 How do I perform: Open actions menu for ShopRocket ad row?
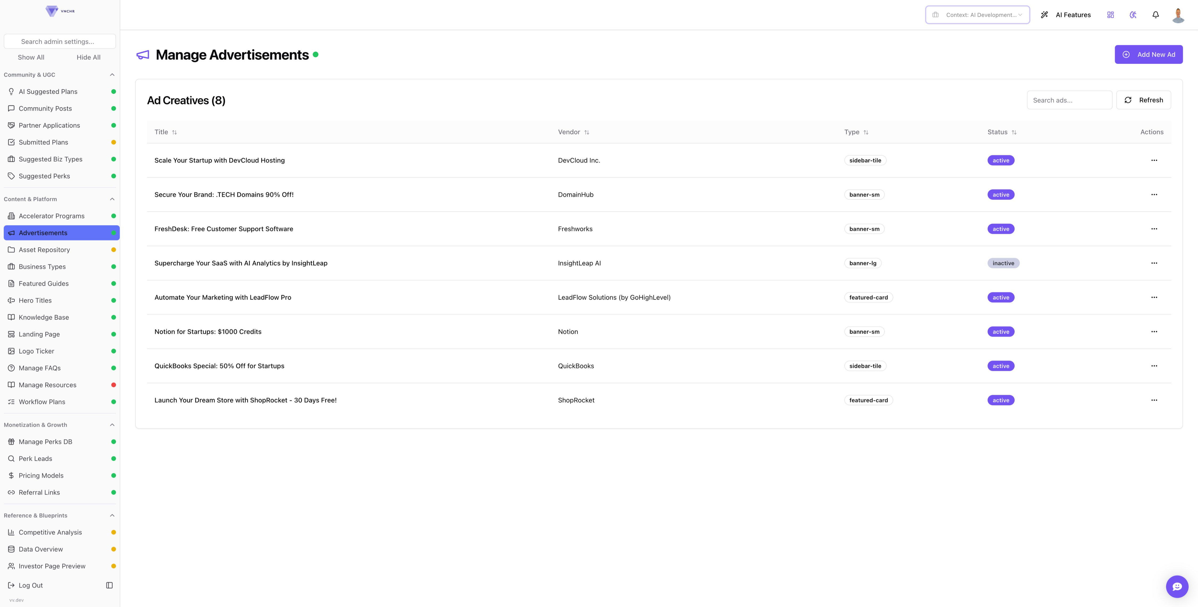[x=1154, y=400]
